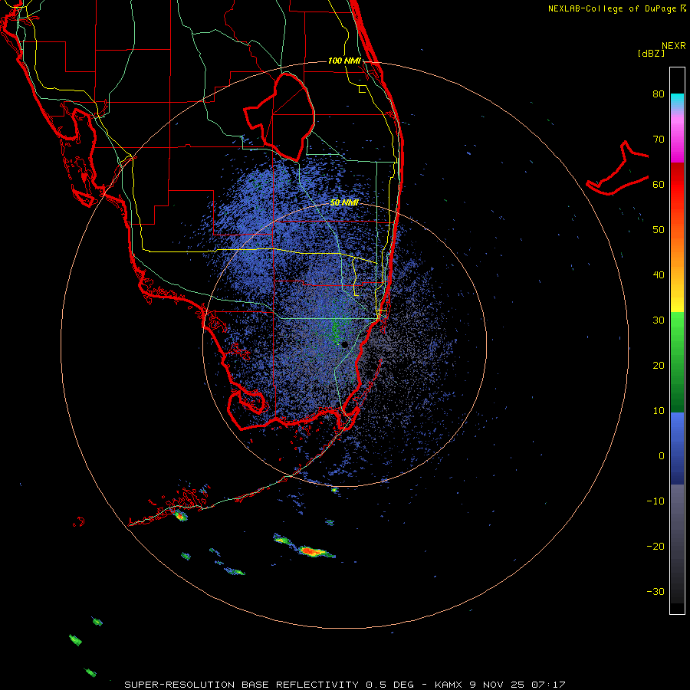Click the 0 value on dBZ scale
Image resolution: width=690 pixels, height=690 pixels.
tap(662, 456)
